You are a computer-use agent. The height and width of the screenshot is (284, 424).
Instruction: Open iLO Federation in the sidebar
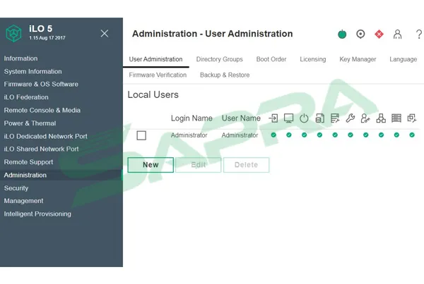(x=26, y=97)
